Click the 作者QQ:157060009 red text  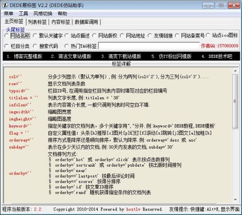(x=219, y=46)
